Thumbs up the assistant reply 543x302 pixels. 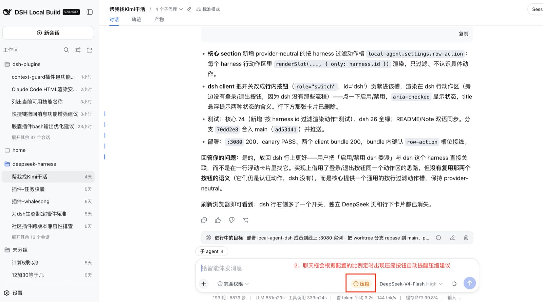[x=218, y=220]
